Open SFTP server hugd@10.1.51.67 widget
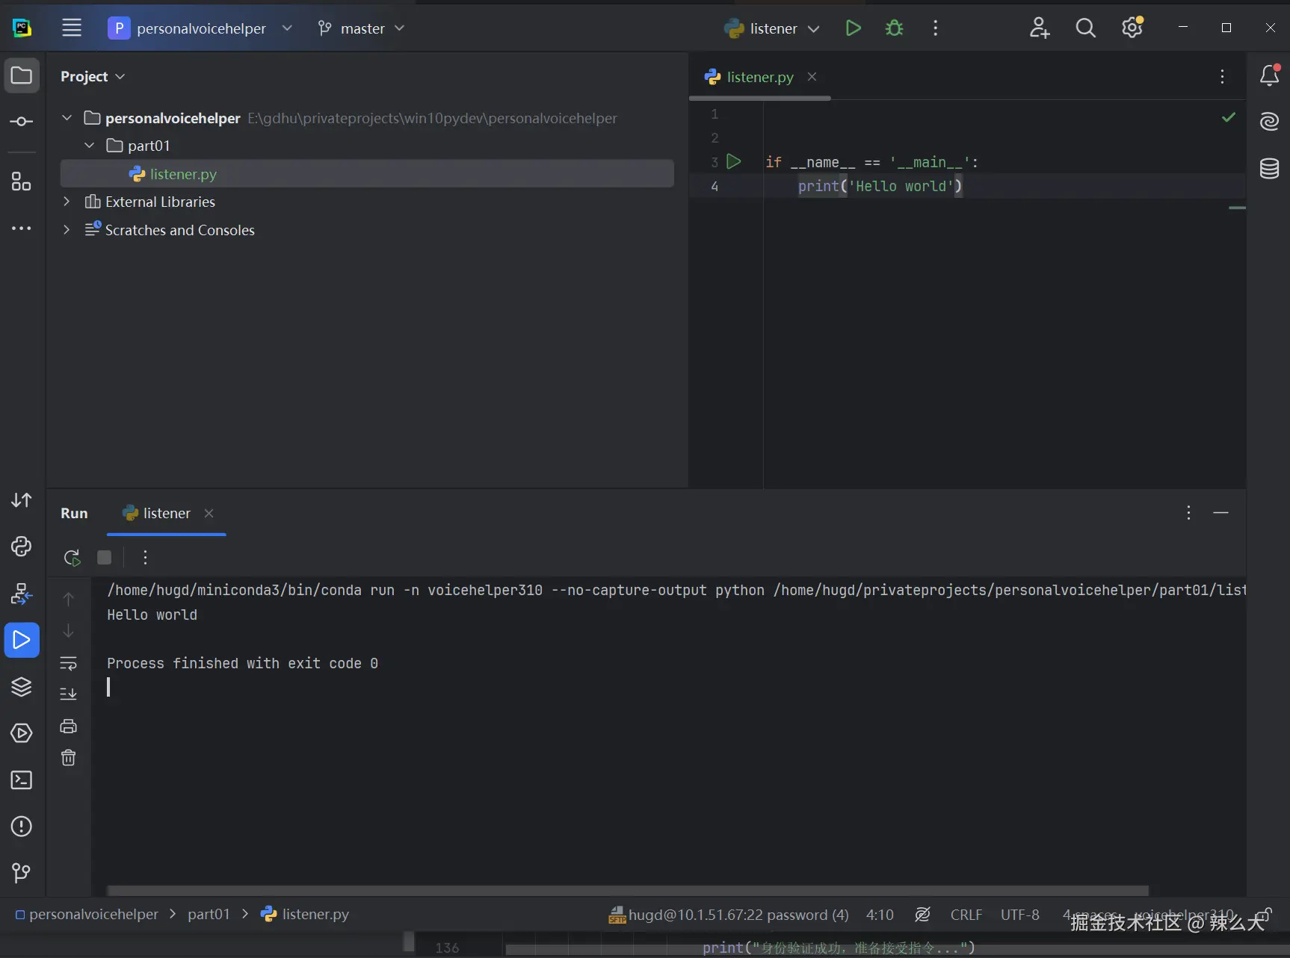Image resolution: width=1290 pixels, height=958 pixels. pos(729,915)
